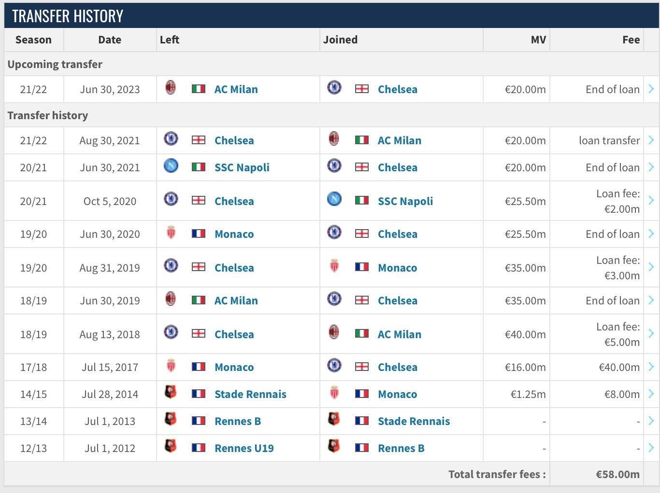Open the Rennes U19 club link

244,448
